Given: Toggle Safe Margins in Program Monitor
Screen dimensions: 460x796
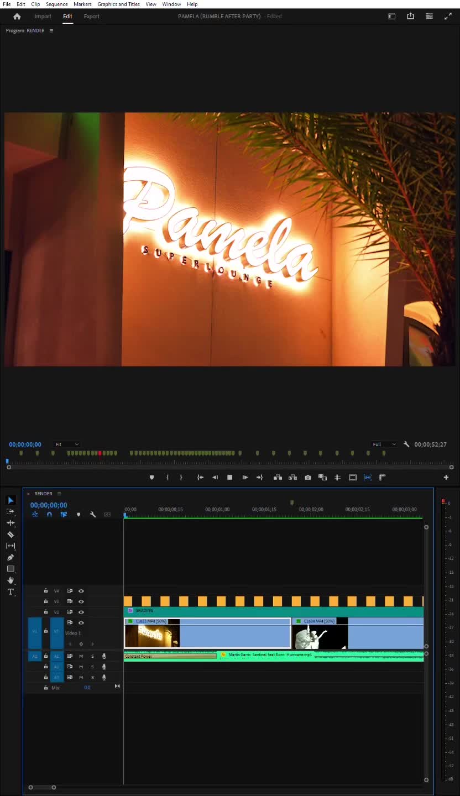Looking at the screenshot, I should click(x=353, y=478).
